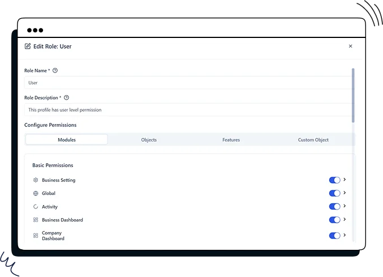Image resolution: width=383 pixels, height=277 pixels.
Task: Expand the Business Setting chevron arrow
Action: [345, 180]
